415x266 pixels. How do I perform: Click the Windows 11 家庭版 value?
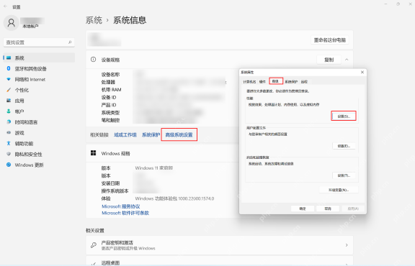154,168
